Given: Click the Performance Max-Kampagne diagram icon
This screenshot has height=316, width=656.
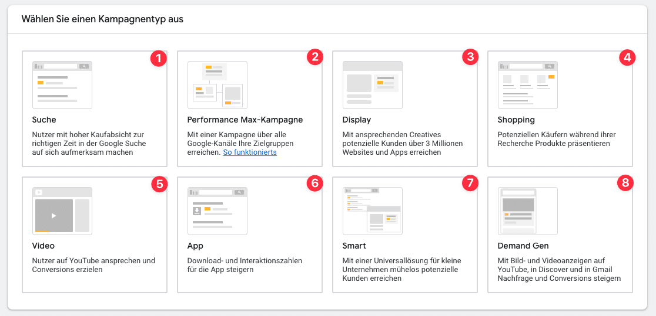Looking at the screenshot, I should [x=217, y=85].
